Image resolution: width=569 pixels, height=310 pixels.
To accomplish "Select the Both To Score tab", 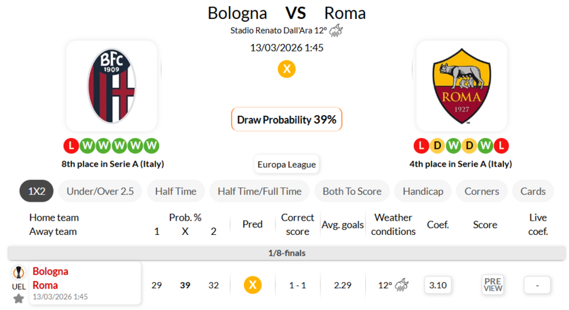I will click(352, 192).
